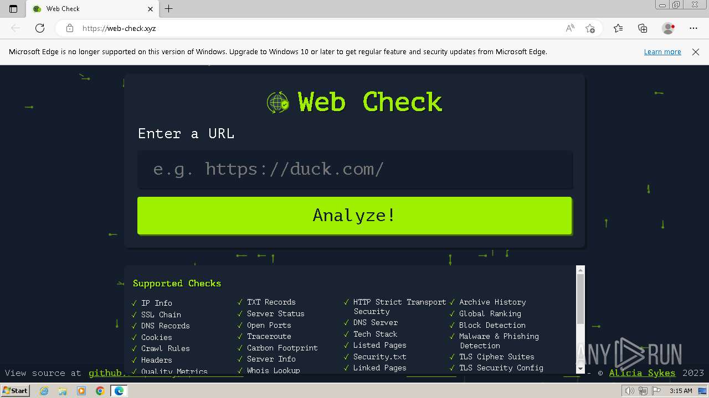Focus the Enter a URL input field
This screenshot has width=709, height=398.
click(355, 169)
